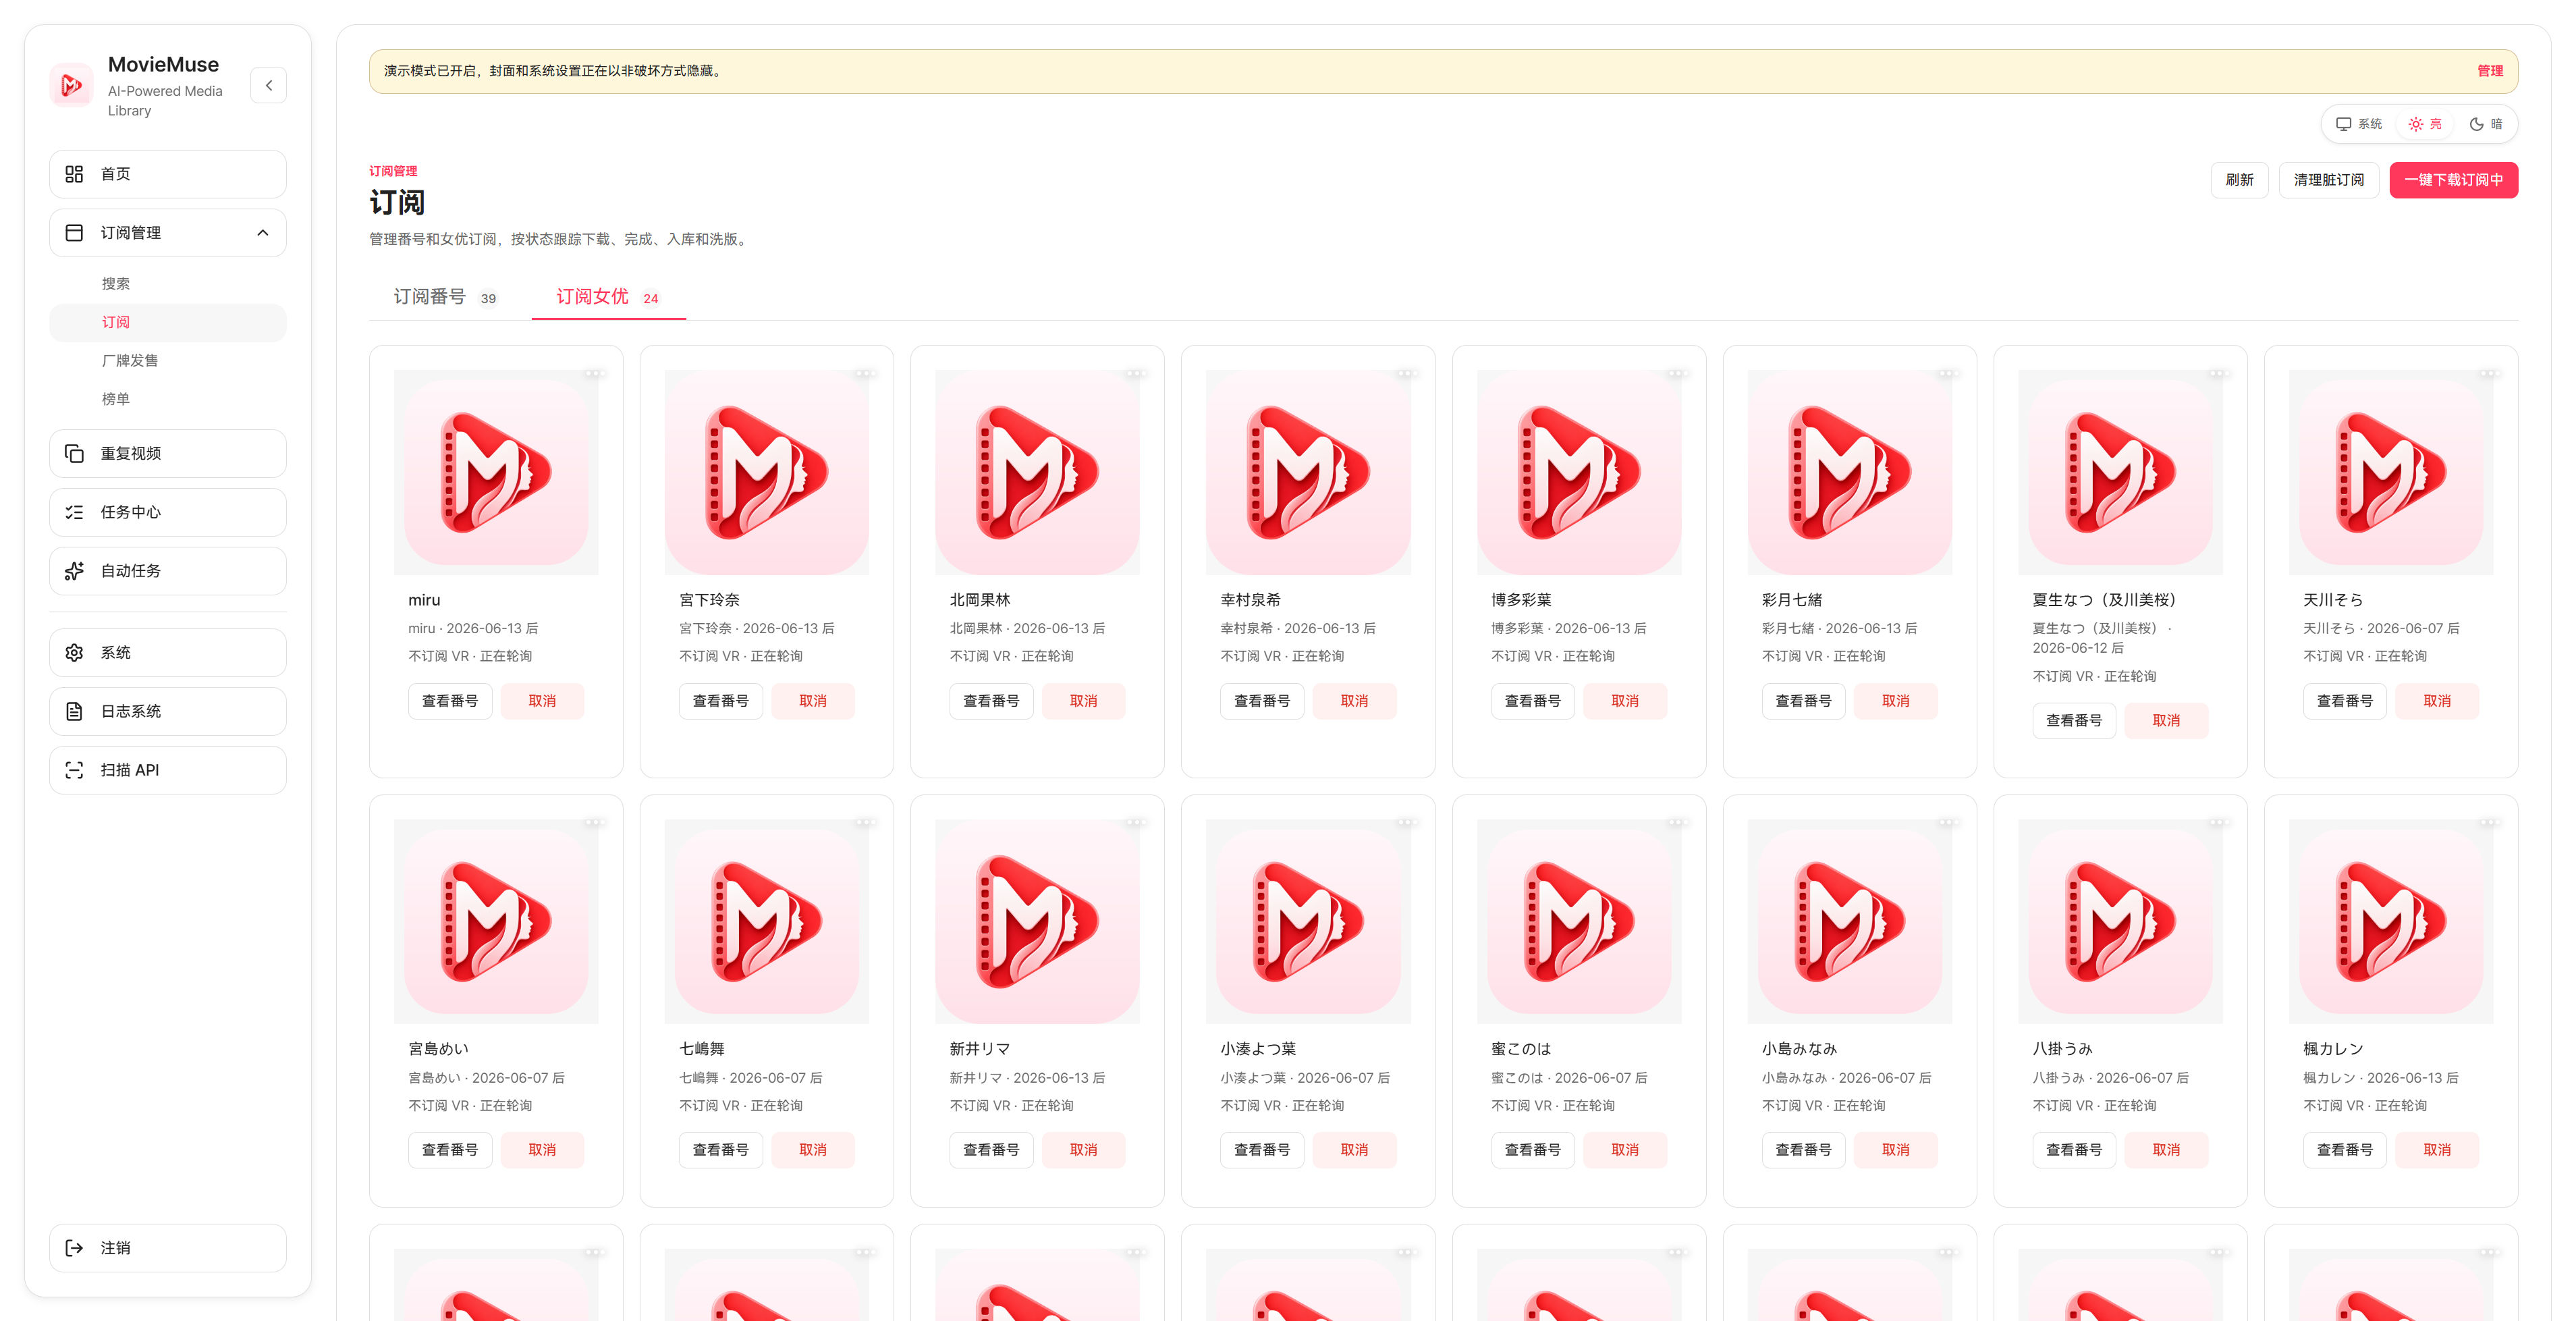The width and height of the screenshot is (2576, 1321).
Task: Switch theme to 亮 light mode
Action: coord(2425,124)
